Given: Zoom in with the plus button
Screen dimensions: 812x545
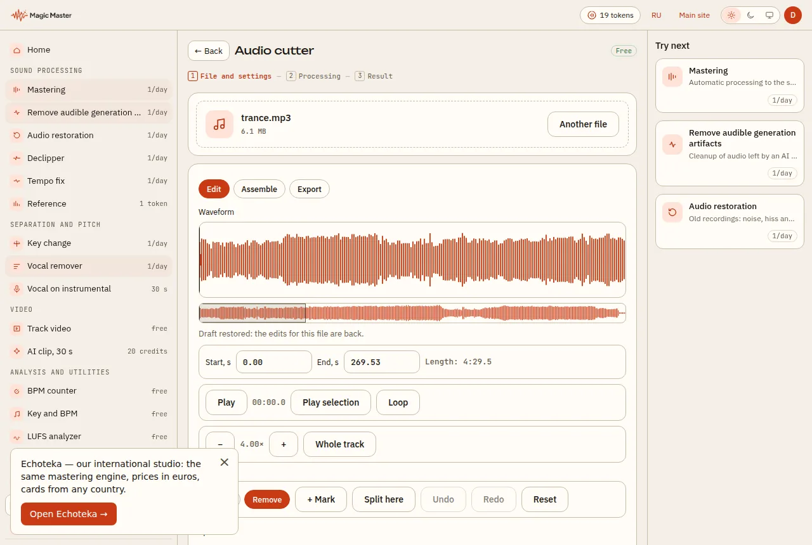Looking at the screenshot, I should [x=284, y=444].
